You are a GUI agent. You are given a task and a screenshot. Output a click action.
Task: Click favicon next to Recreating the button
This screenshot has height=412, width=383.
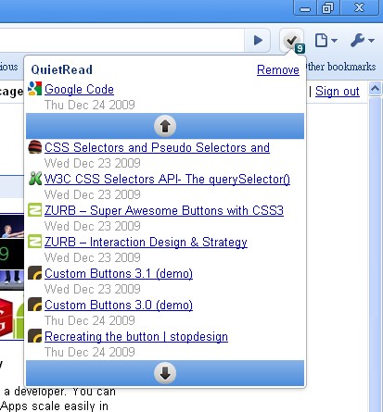34,336
